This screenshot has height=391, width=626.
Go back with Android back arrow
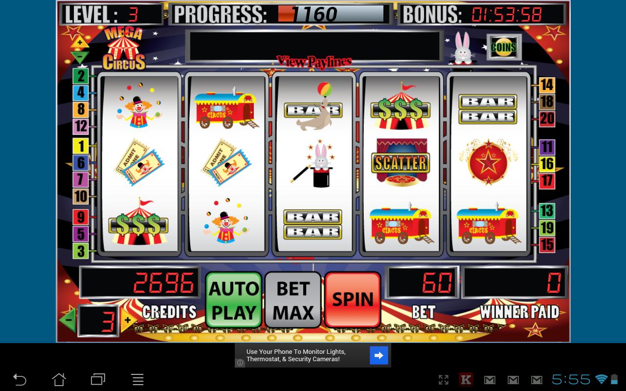point(19,379)
